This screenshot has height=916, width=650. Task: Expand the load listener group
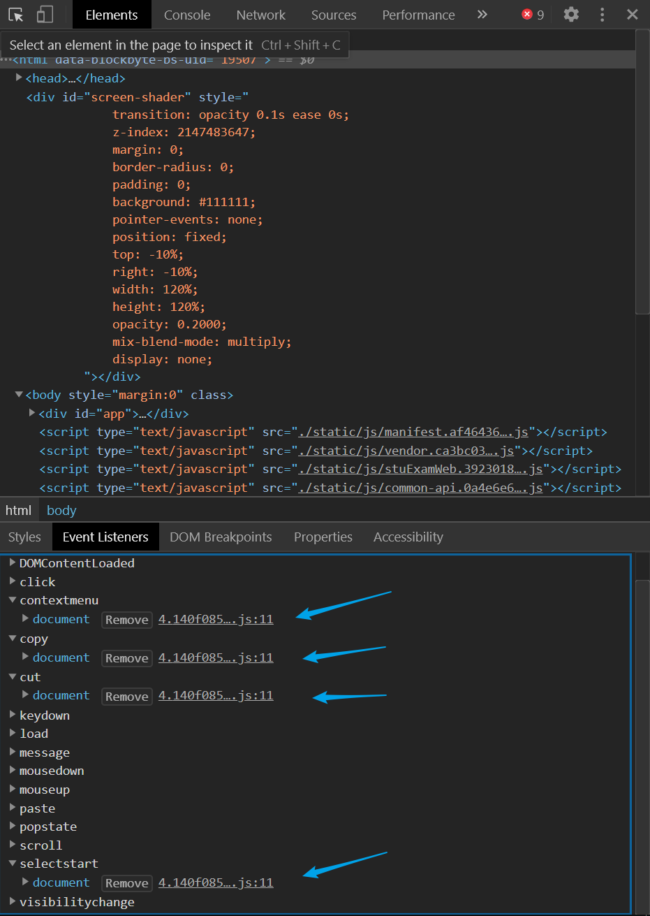click(x=13, y=733)
